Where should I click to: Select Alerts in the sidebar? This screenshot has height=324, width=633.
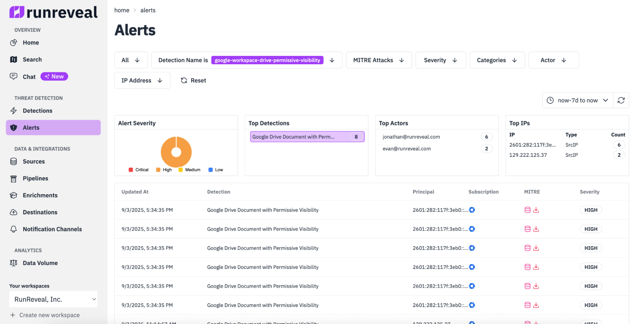pyautogui.click(x=53, y=128)
